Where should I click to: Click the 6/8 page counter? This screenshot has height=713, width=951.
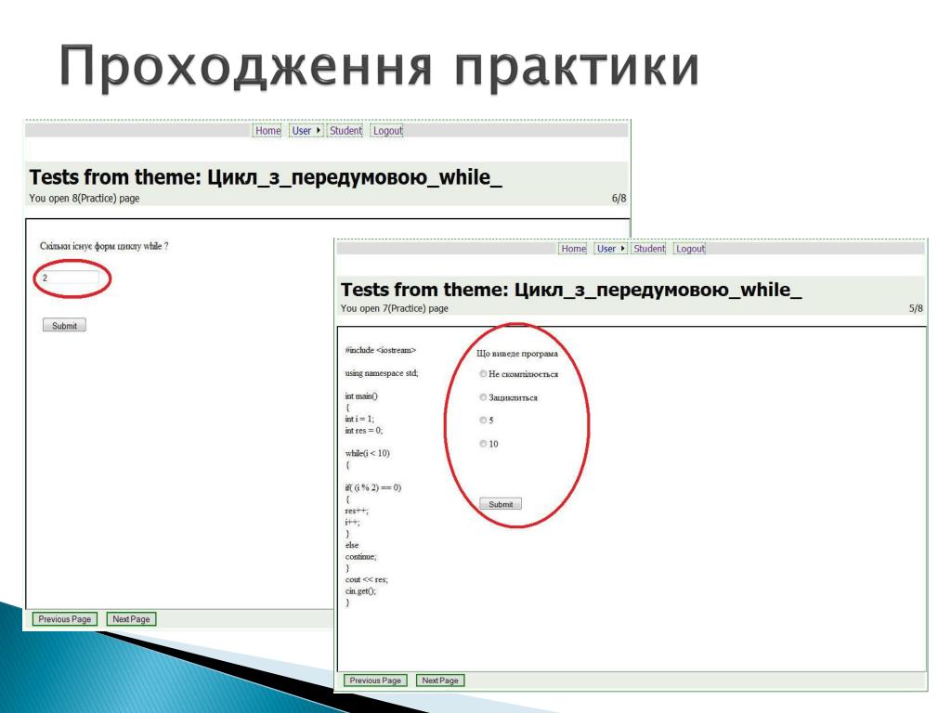[619, 199]
